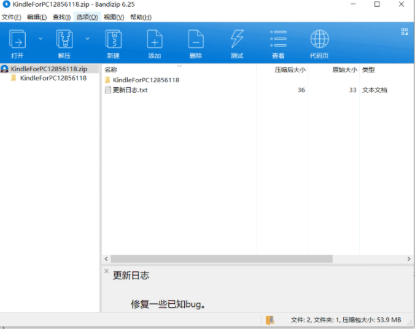Image resolution: width=415 pixels, height=329 pixels.
Task: Sort by the 名称 column header
Action: tap(179, 69)
